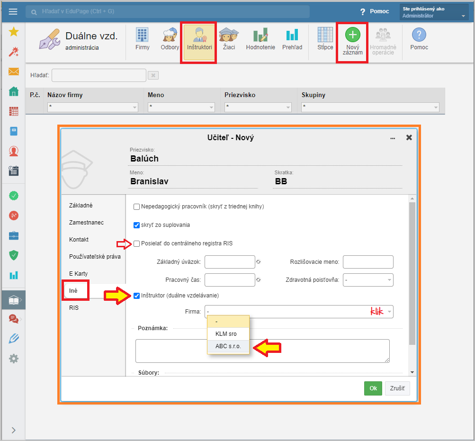Open the red chat bubbles icon
Image resolution: width=475 pixels, height=441 pixels.
point(14,319)
